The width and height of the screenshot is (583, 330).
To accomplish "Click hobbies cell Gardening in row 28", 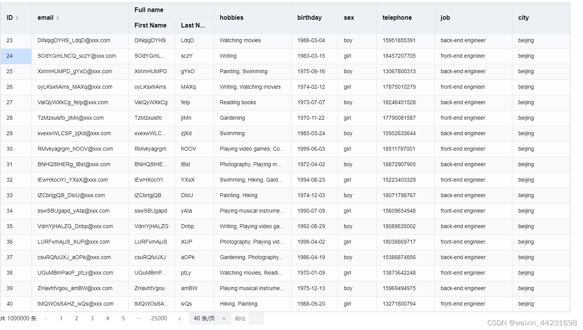I will pyautogui.click(x=232, y=118).
